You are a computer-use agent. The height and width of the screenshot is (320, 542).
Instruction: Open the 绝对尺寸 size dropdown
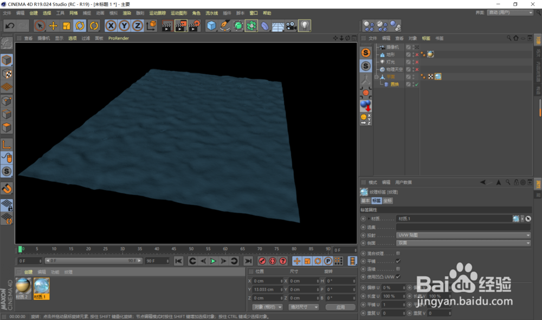[304, 307]
